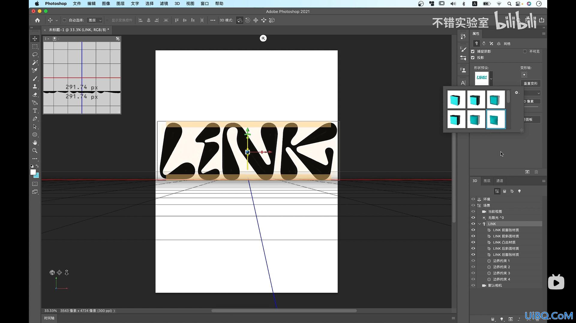The width and height of the screenshot is (576, 323).
Task: Switch to the 图层 Layers tab
Action: [x=487, y=181]
